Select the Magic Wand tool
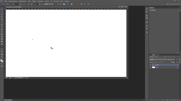Screen dimensions: 181x101 pyautogui.click(x=2, y=17)
